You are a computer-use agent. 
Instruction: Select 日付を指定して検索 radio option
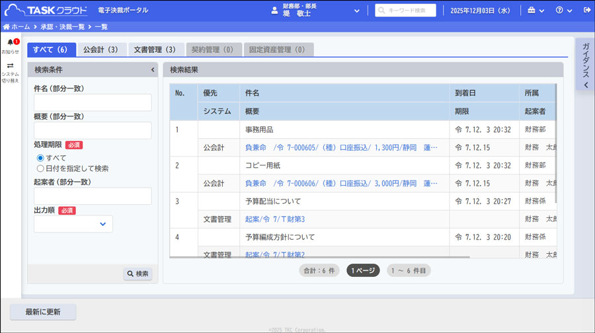click(x=40, y=168)
